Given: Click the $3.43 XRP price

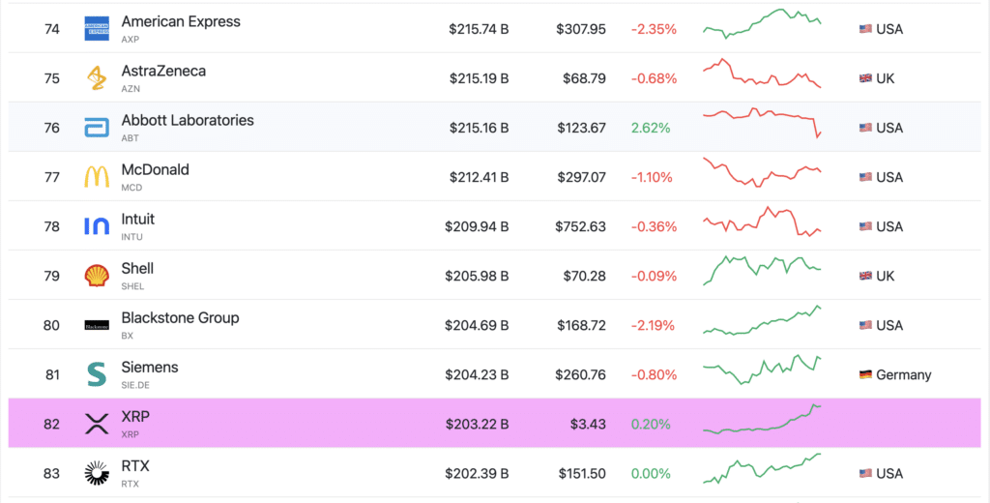Looking at the screenshot, I should [x=588, y=424].
